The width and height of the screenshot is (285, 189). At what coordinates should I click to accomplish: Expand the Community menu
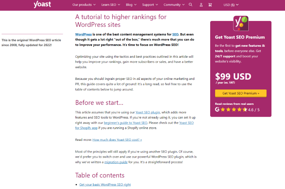[174, 5]
